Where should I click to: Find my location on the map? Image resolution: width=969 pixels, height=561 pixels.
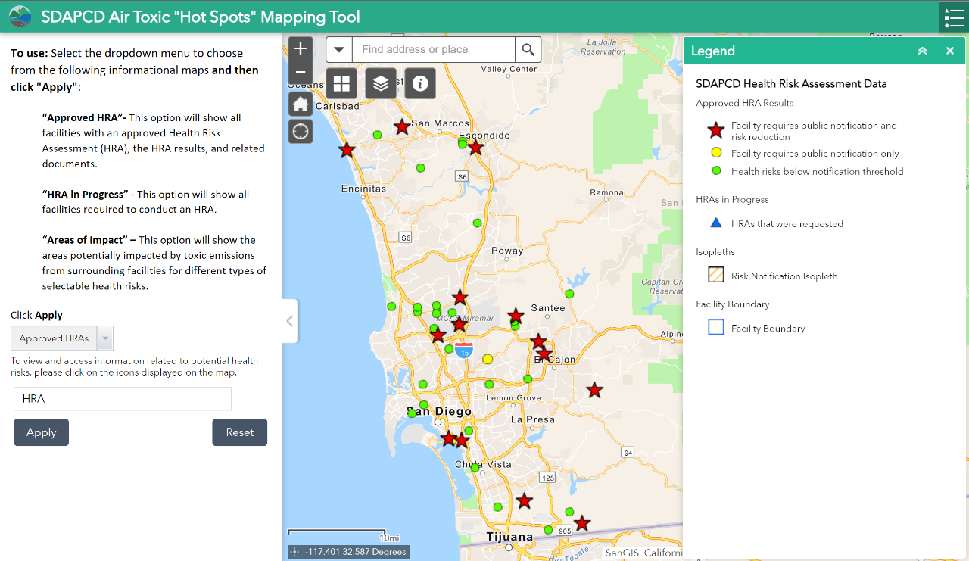(x=301, y=131)
